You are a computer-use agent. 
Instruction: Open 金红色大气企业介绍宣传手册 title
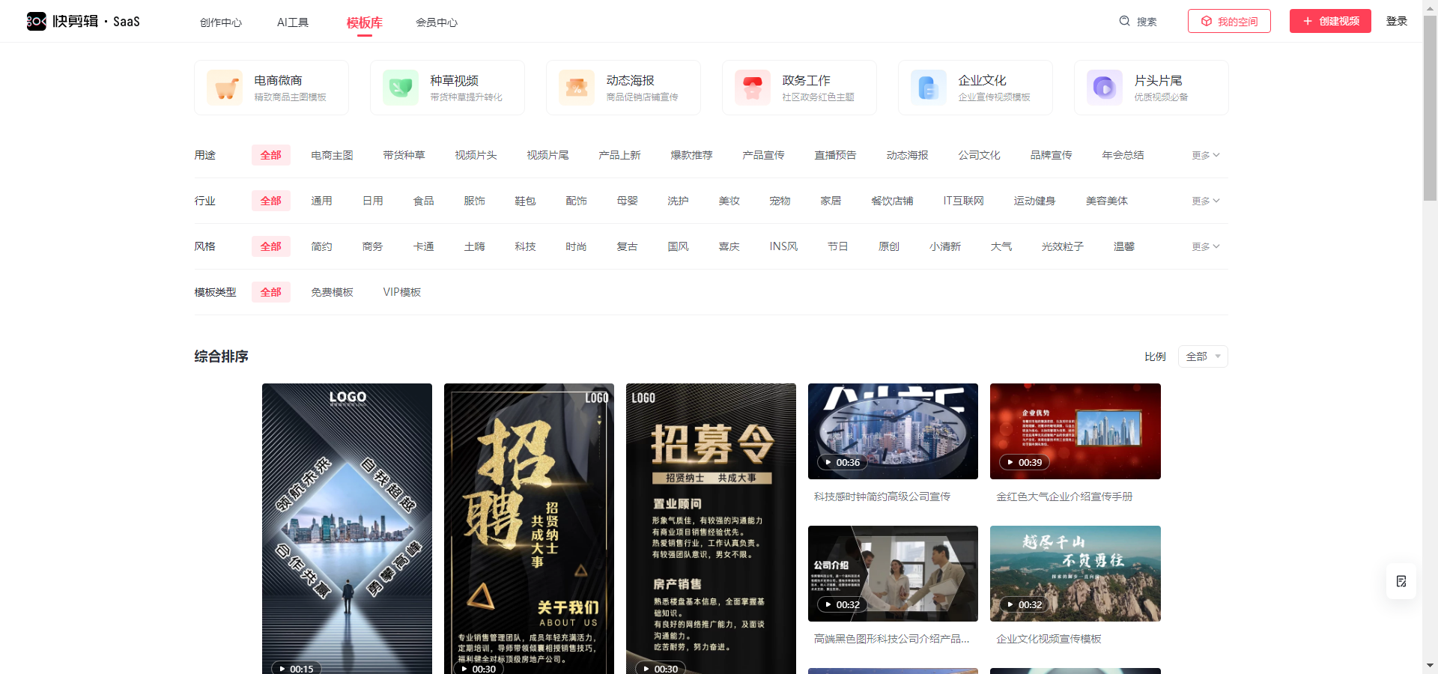(1064, 497)
